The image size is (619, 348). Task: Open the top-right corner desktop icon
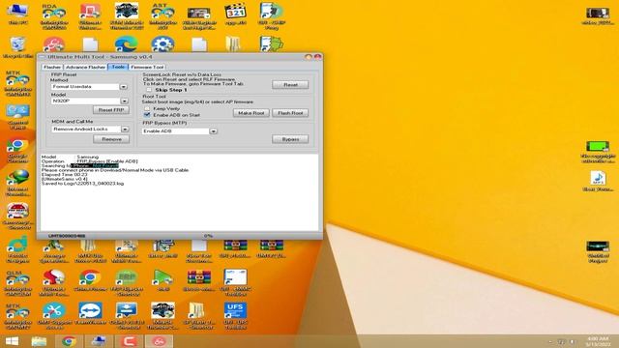[x=598, y=15]
